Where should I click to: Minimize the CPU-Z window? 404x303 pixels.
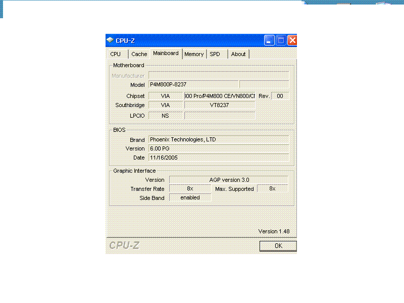tap(269, 40)
